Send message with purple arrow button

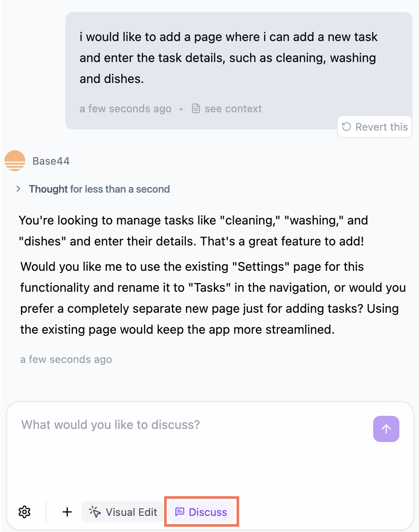[386, 429]
